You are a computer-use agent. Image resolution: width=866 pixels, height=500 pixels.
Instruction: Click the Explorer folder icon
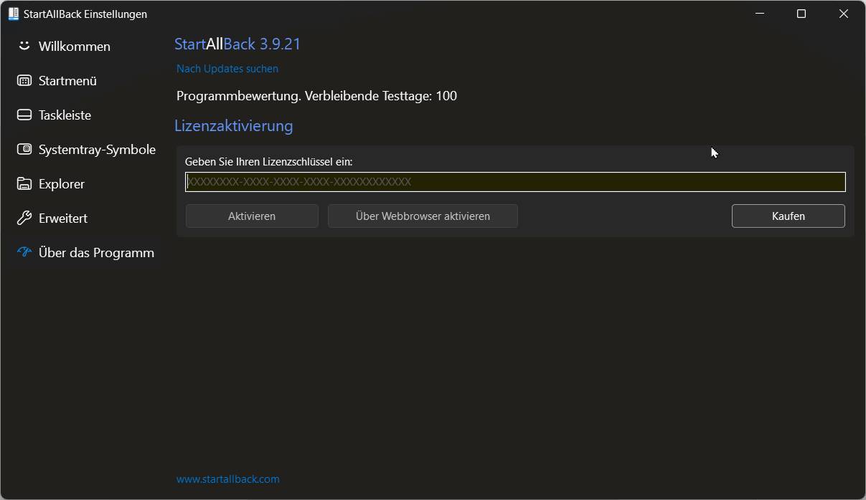[x=24, y=183]
